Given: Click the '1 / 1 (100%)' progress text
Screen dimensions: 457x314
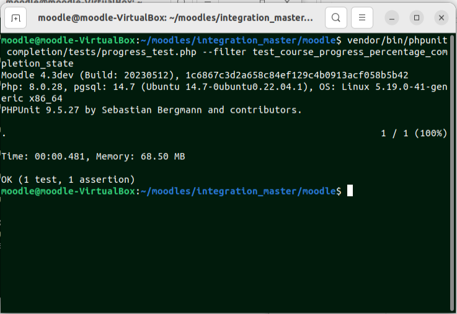Looking at the screenshot, I should (414, 133).
